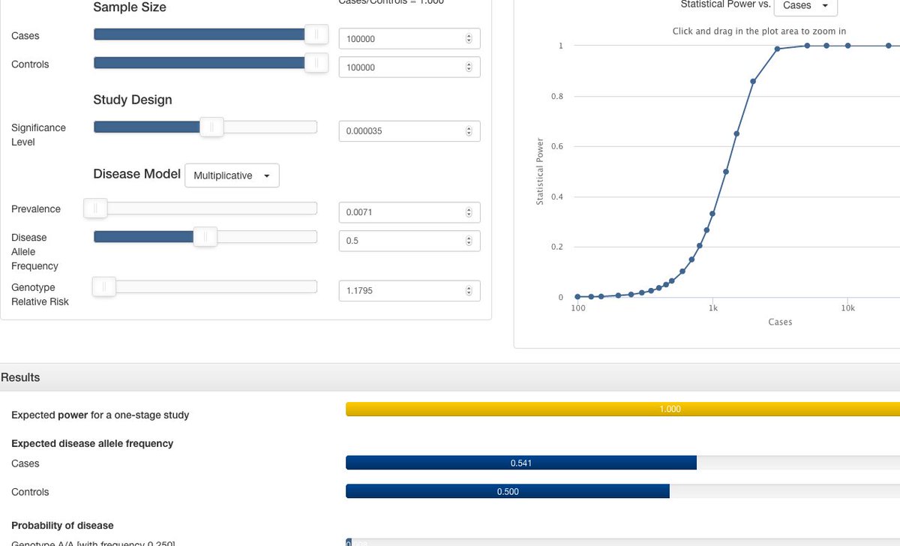
Task: Click the chart data point at 10k cases
Action: (847, 46)
